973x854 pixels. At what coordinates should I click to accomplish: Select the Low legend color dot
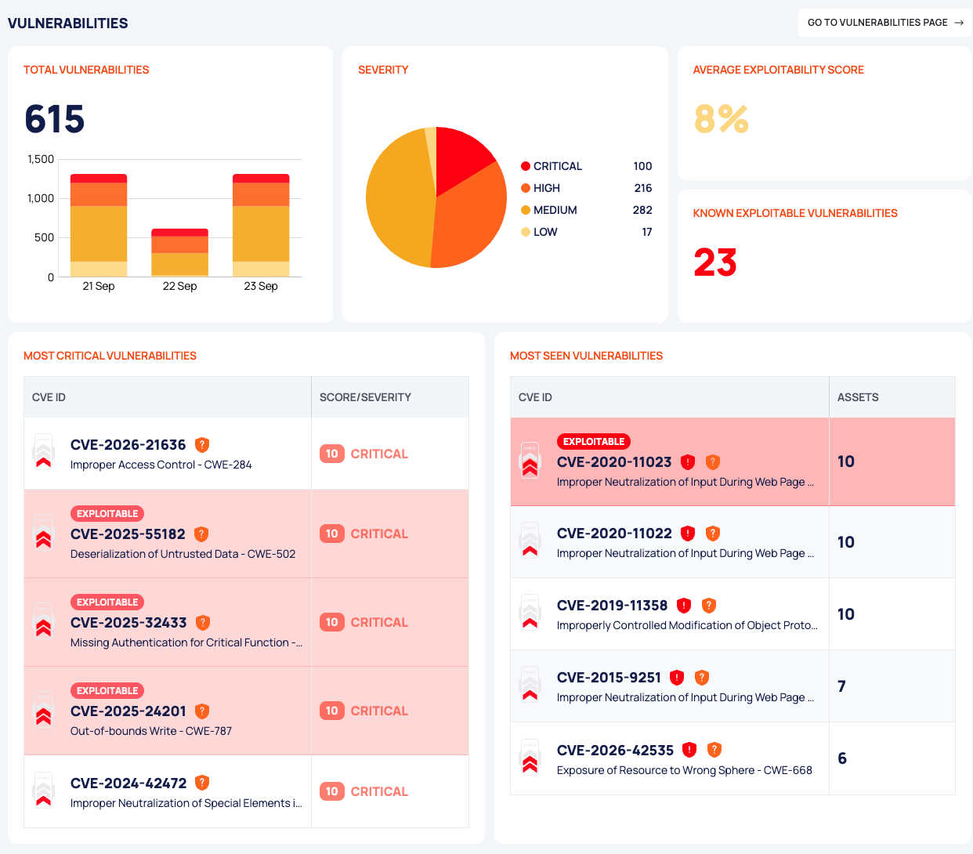click(526, 232)
